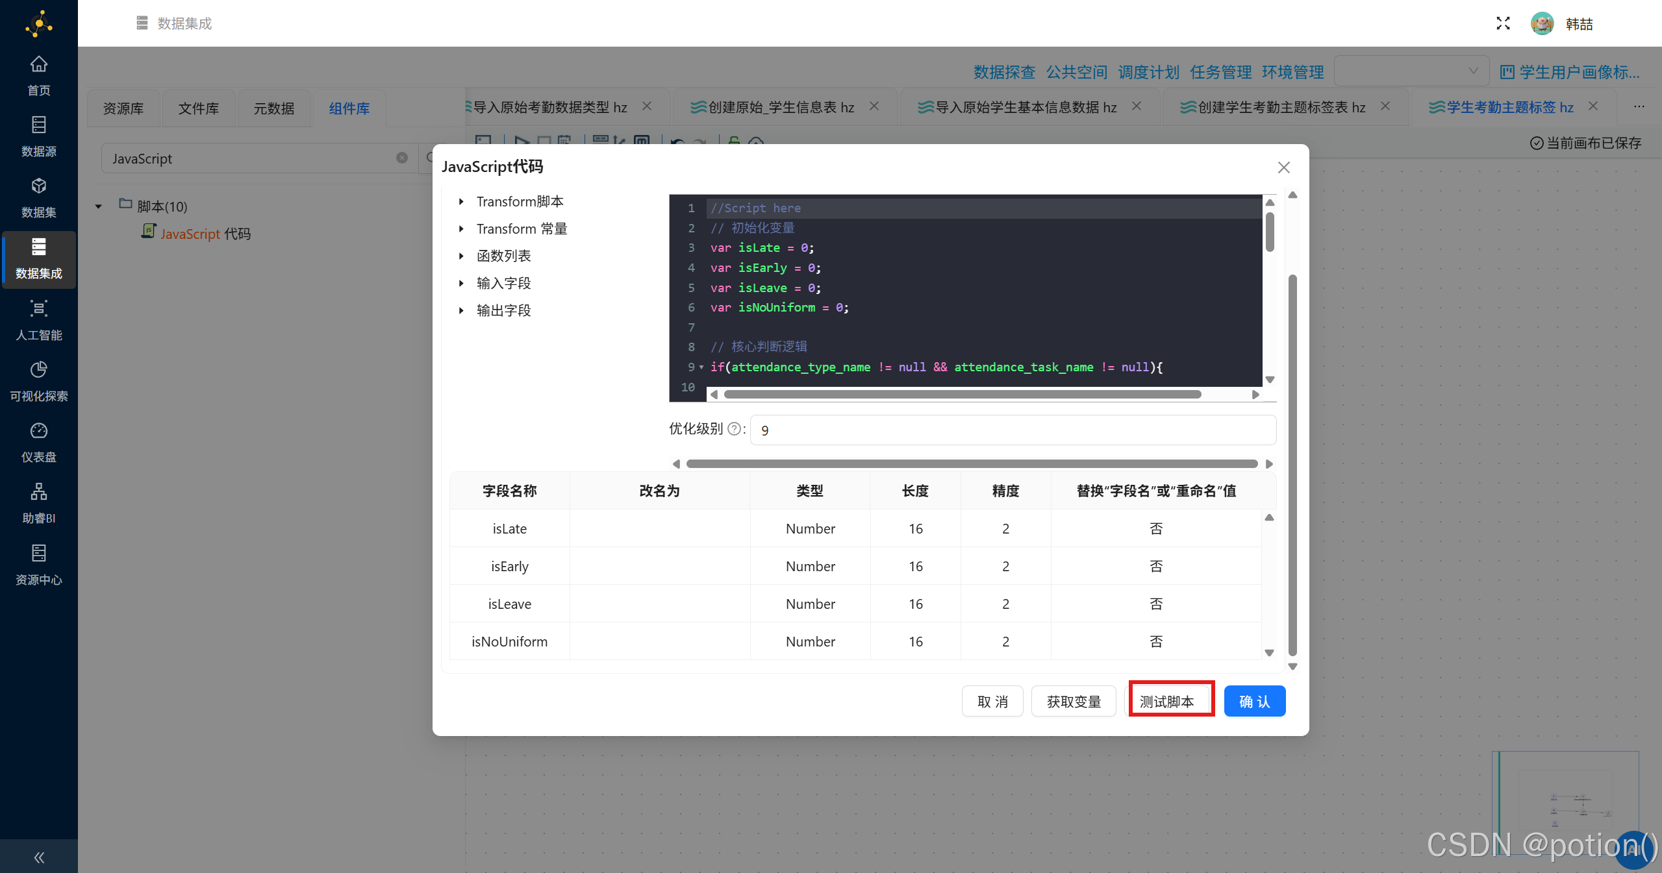Open the 学生用户画像标... project link
The image size is (1662, 873).
click(1570, 71)
